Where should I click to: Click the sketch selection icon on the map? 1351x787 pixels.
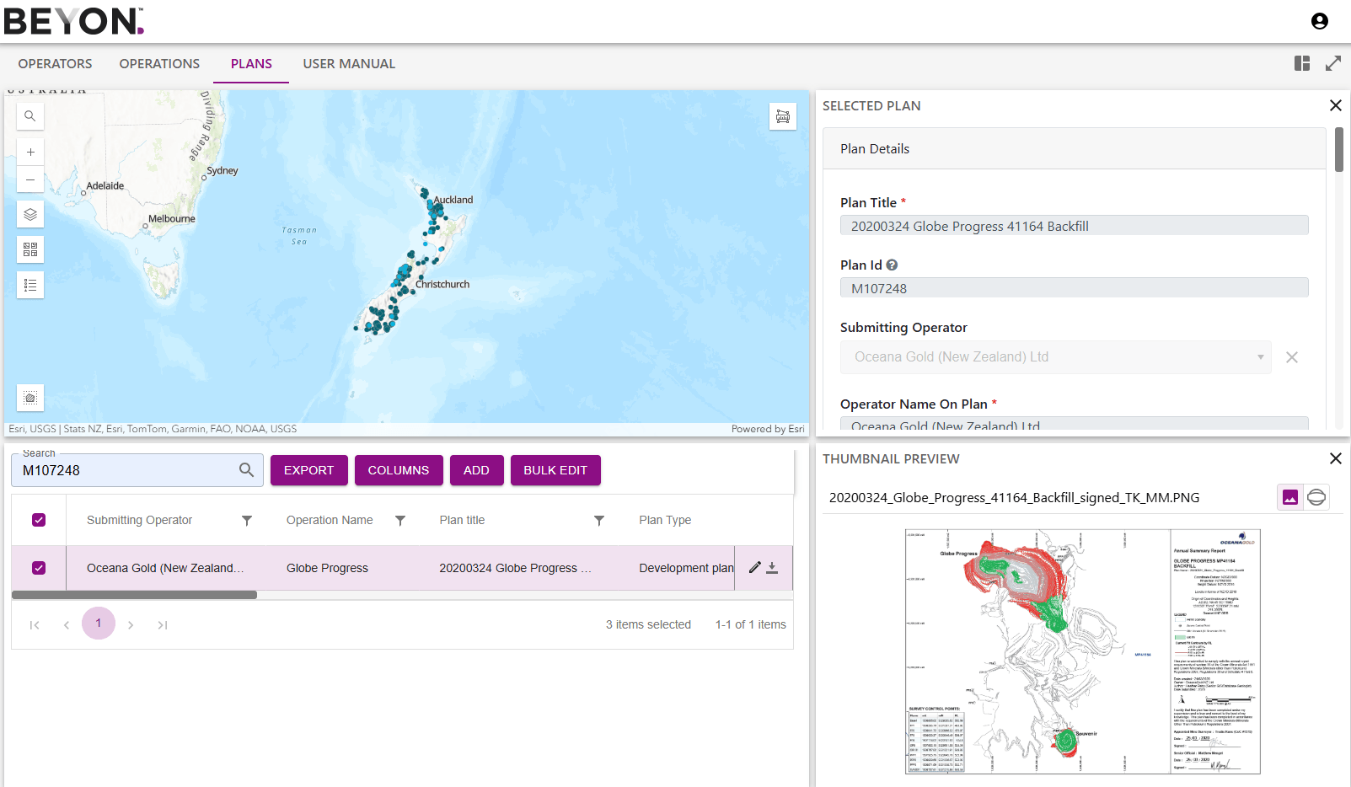pos(29,397)
